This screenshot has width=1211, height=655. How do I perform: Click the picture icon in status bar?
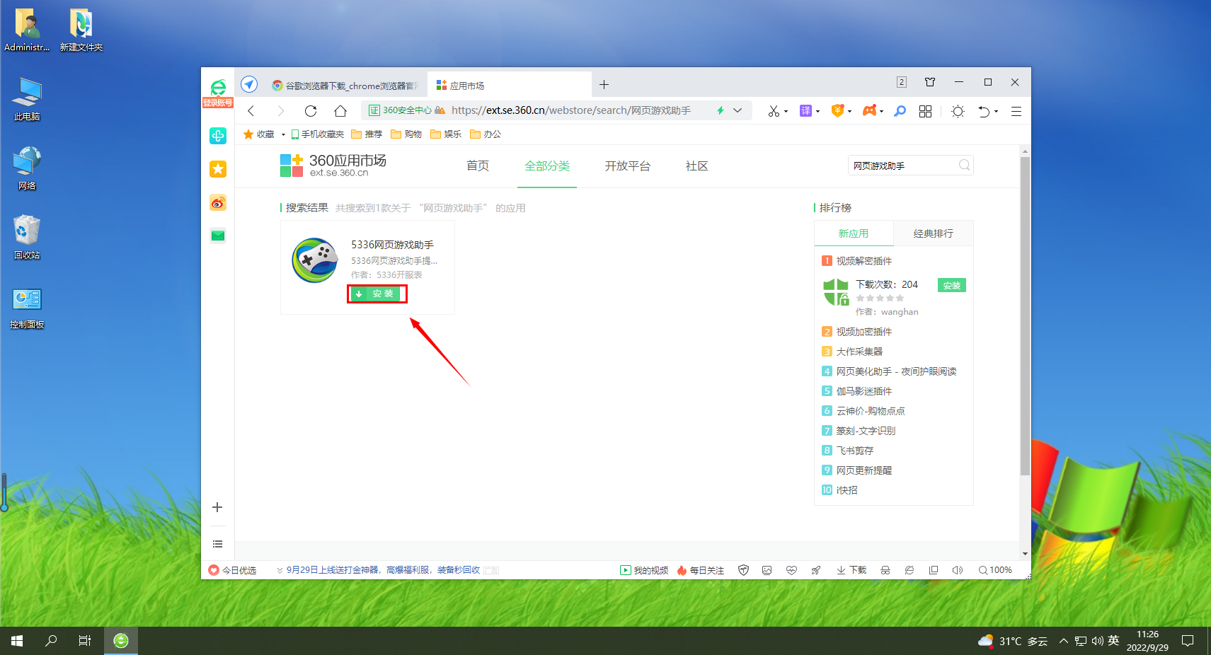tap(767, 570)
